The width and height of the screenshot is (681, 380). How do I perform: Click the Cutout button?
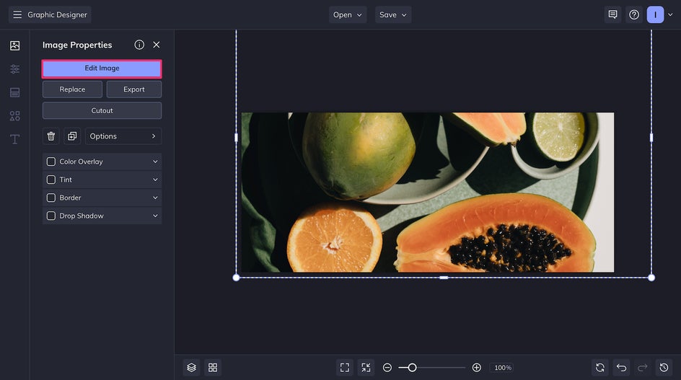(x=102, y=110)
